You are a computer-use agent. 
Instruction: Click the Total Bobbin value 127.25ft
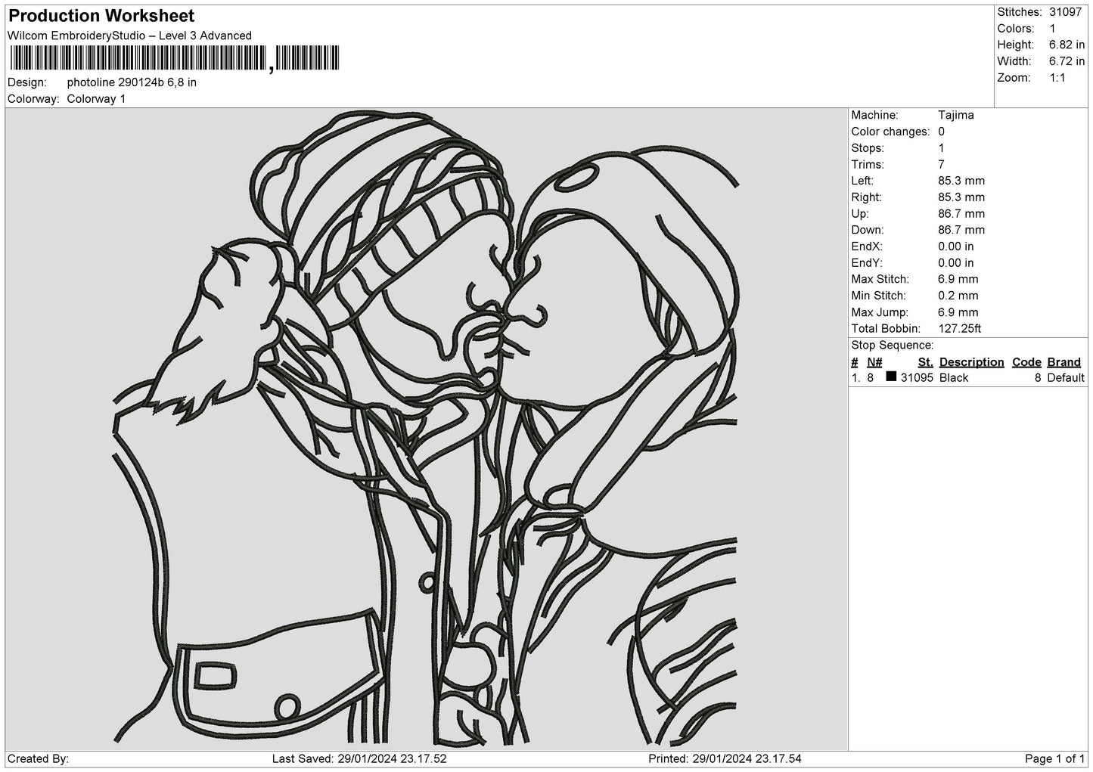(960, 328)
